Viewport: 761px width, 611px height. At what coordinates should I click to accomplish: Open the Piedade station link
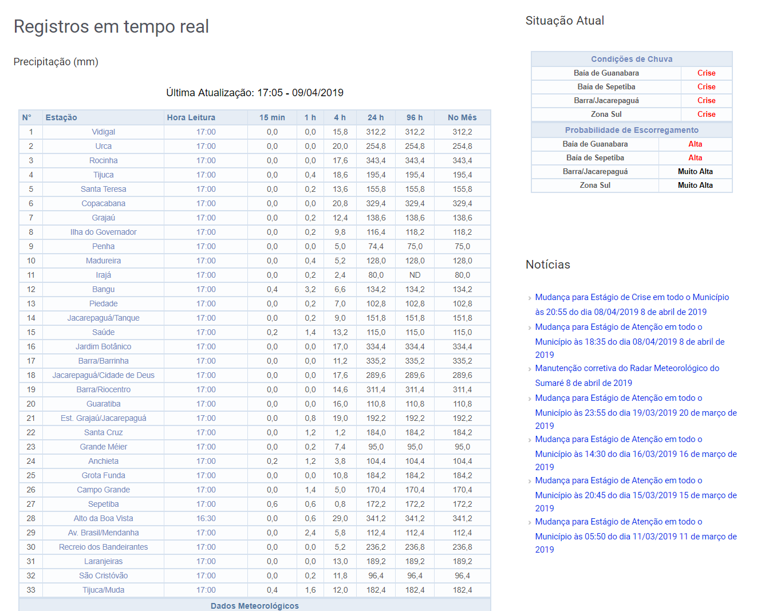[103, 303]
